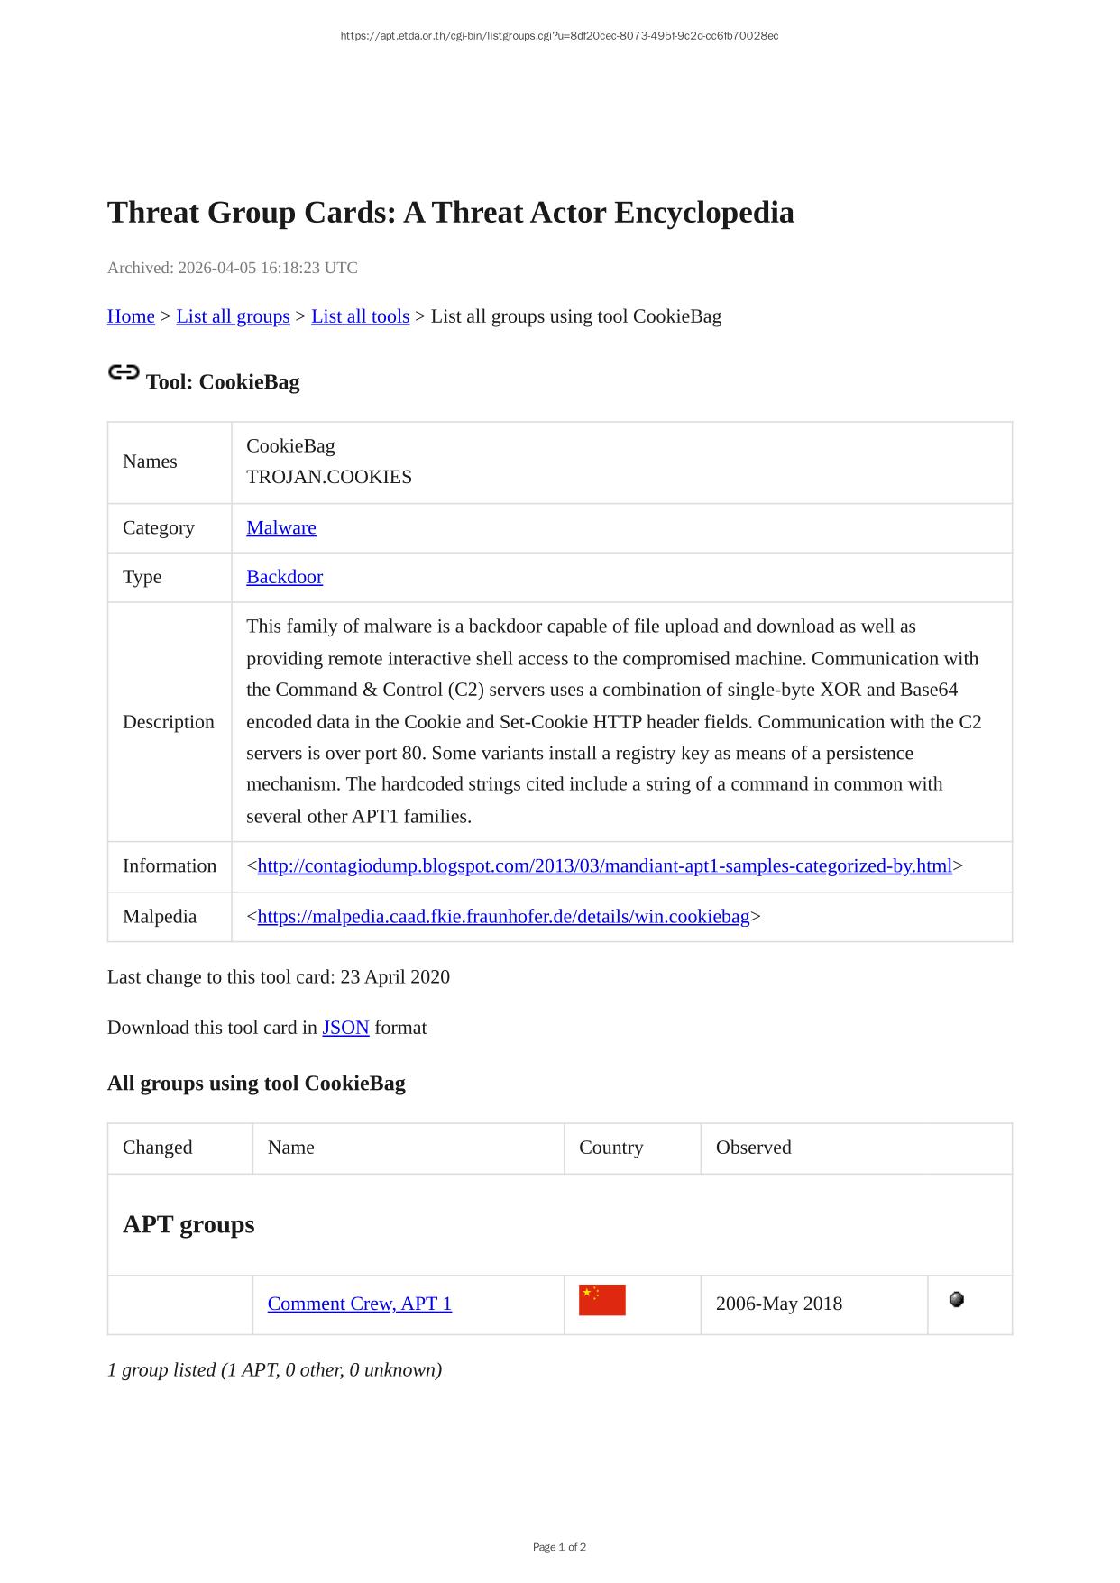Open the contagiodump blogspot information link
1120x1583 pixels.
point(604,866)
